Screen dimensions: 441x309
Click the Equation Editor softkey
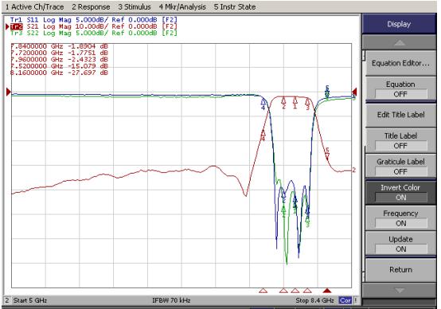coord(400,64)
